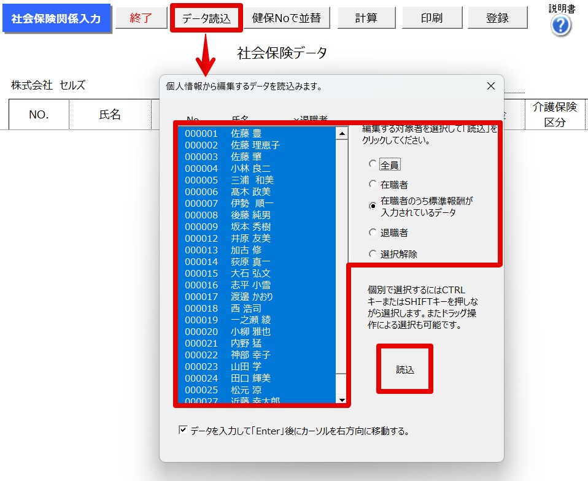Click the 終了 button
Viewport: 588px width, 481px height.
click(x=141, y=18)
